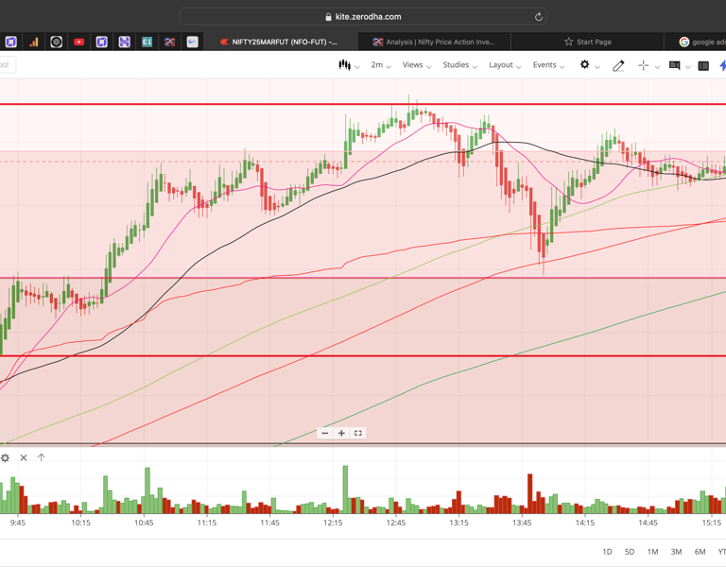The width and height of the screenshot is (726, 567).
Task: Move volume panel up with arrow
Action: [x=42, y=457]
